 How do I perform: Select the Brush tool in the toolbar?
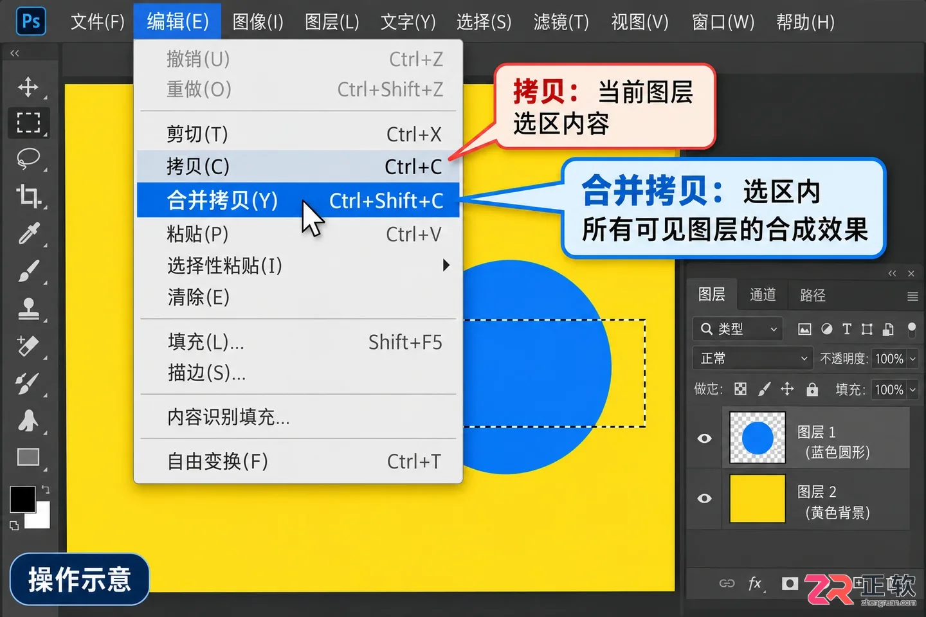coord(28,271)
